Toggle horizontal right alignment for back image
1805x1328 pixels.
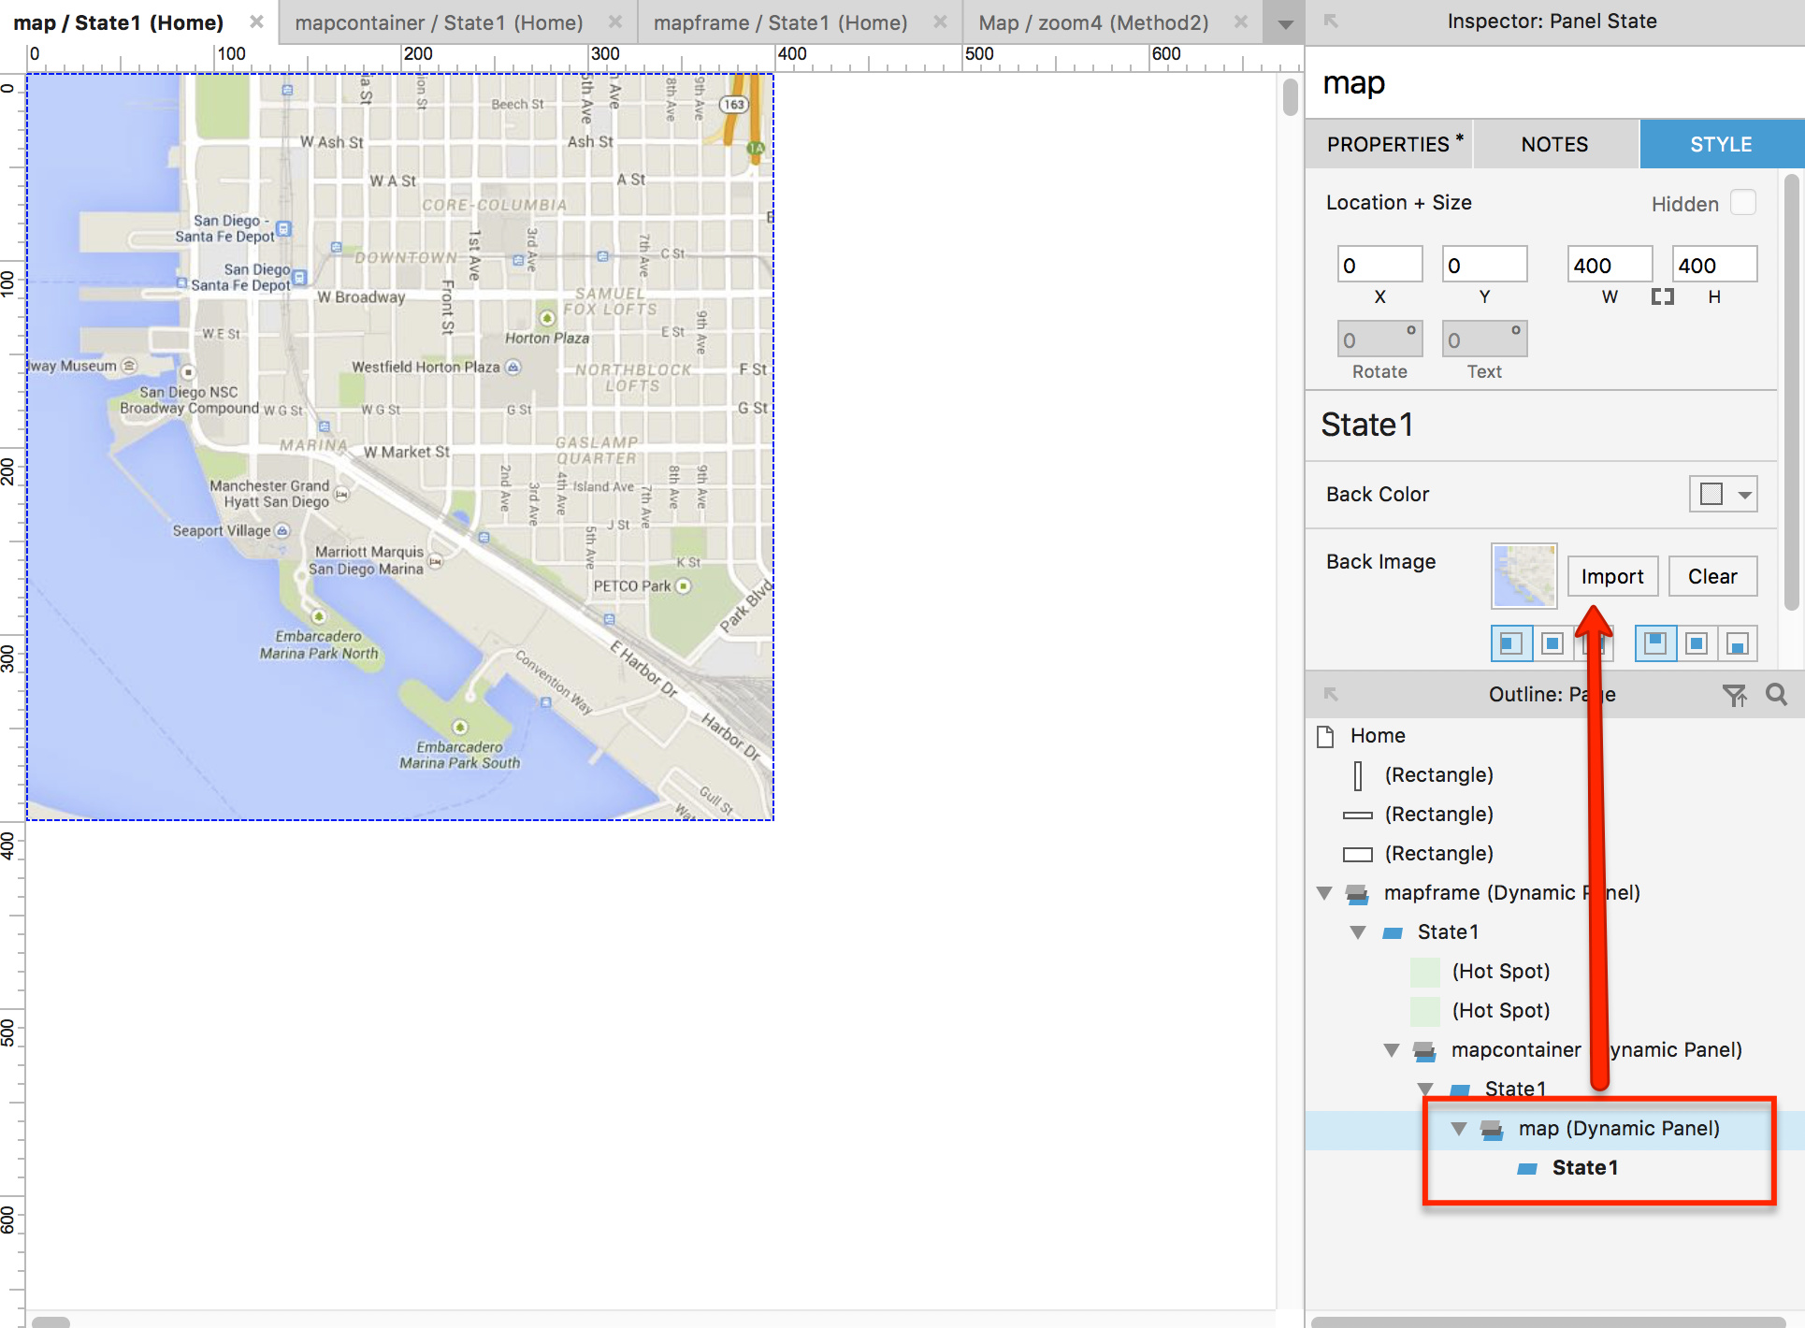(x=1595, y=643)
